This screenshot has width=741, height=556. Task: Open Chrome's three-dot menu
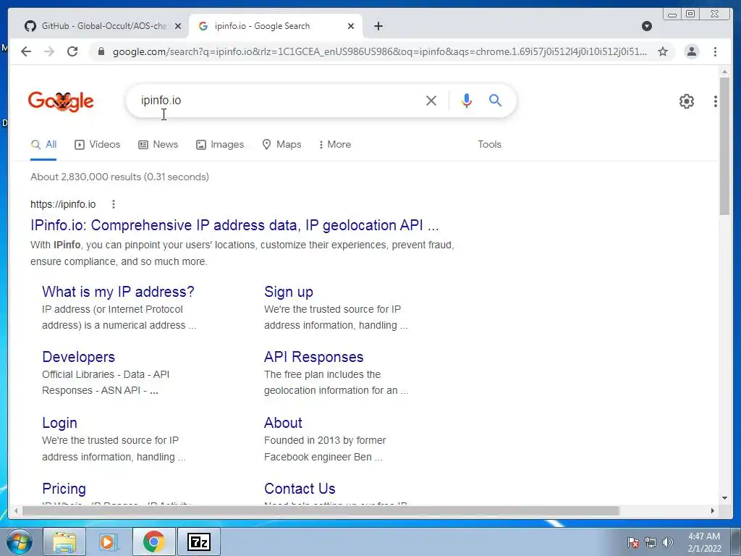[x=715, y=51]
